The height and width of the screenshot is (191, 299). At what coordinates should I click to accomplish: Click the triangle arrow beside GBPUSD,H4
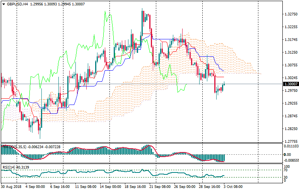pos(3,4)
